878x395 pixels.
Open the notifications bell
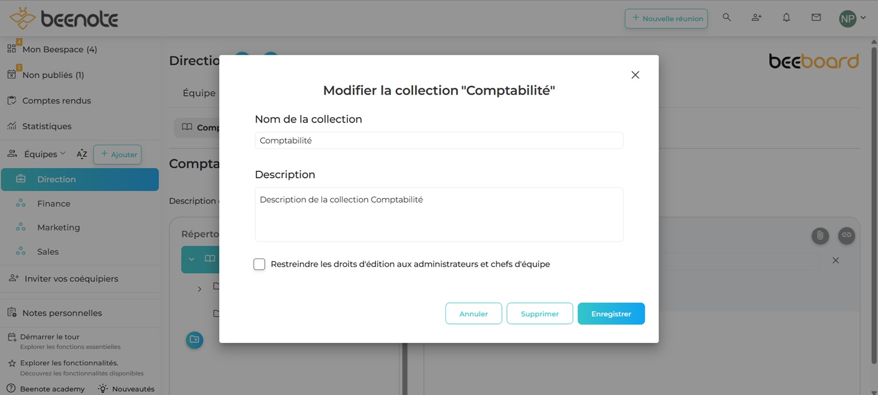coord(786,18)
